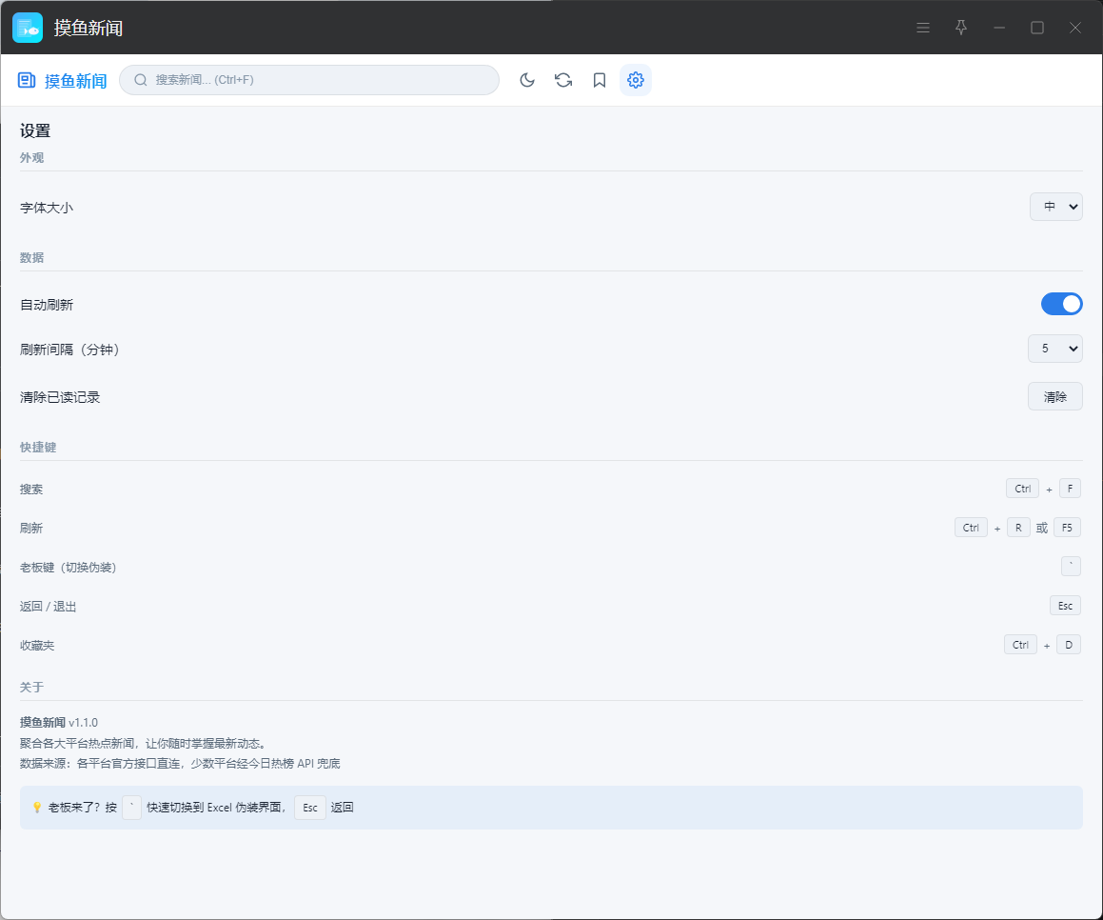
Task: Click the 清除 button
Action: [x=1055, y=397]
